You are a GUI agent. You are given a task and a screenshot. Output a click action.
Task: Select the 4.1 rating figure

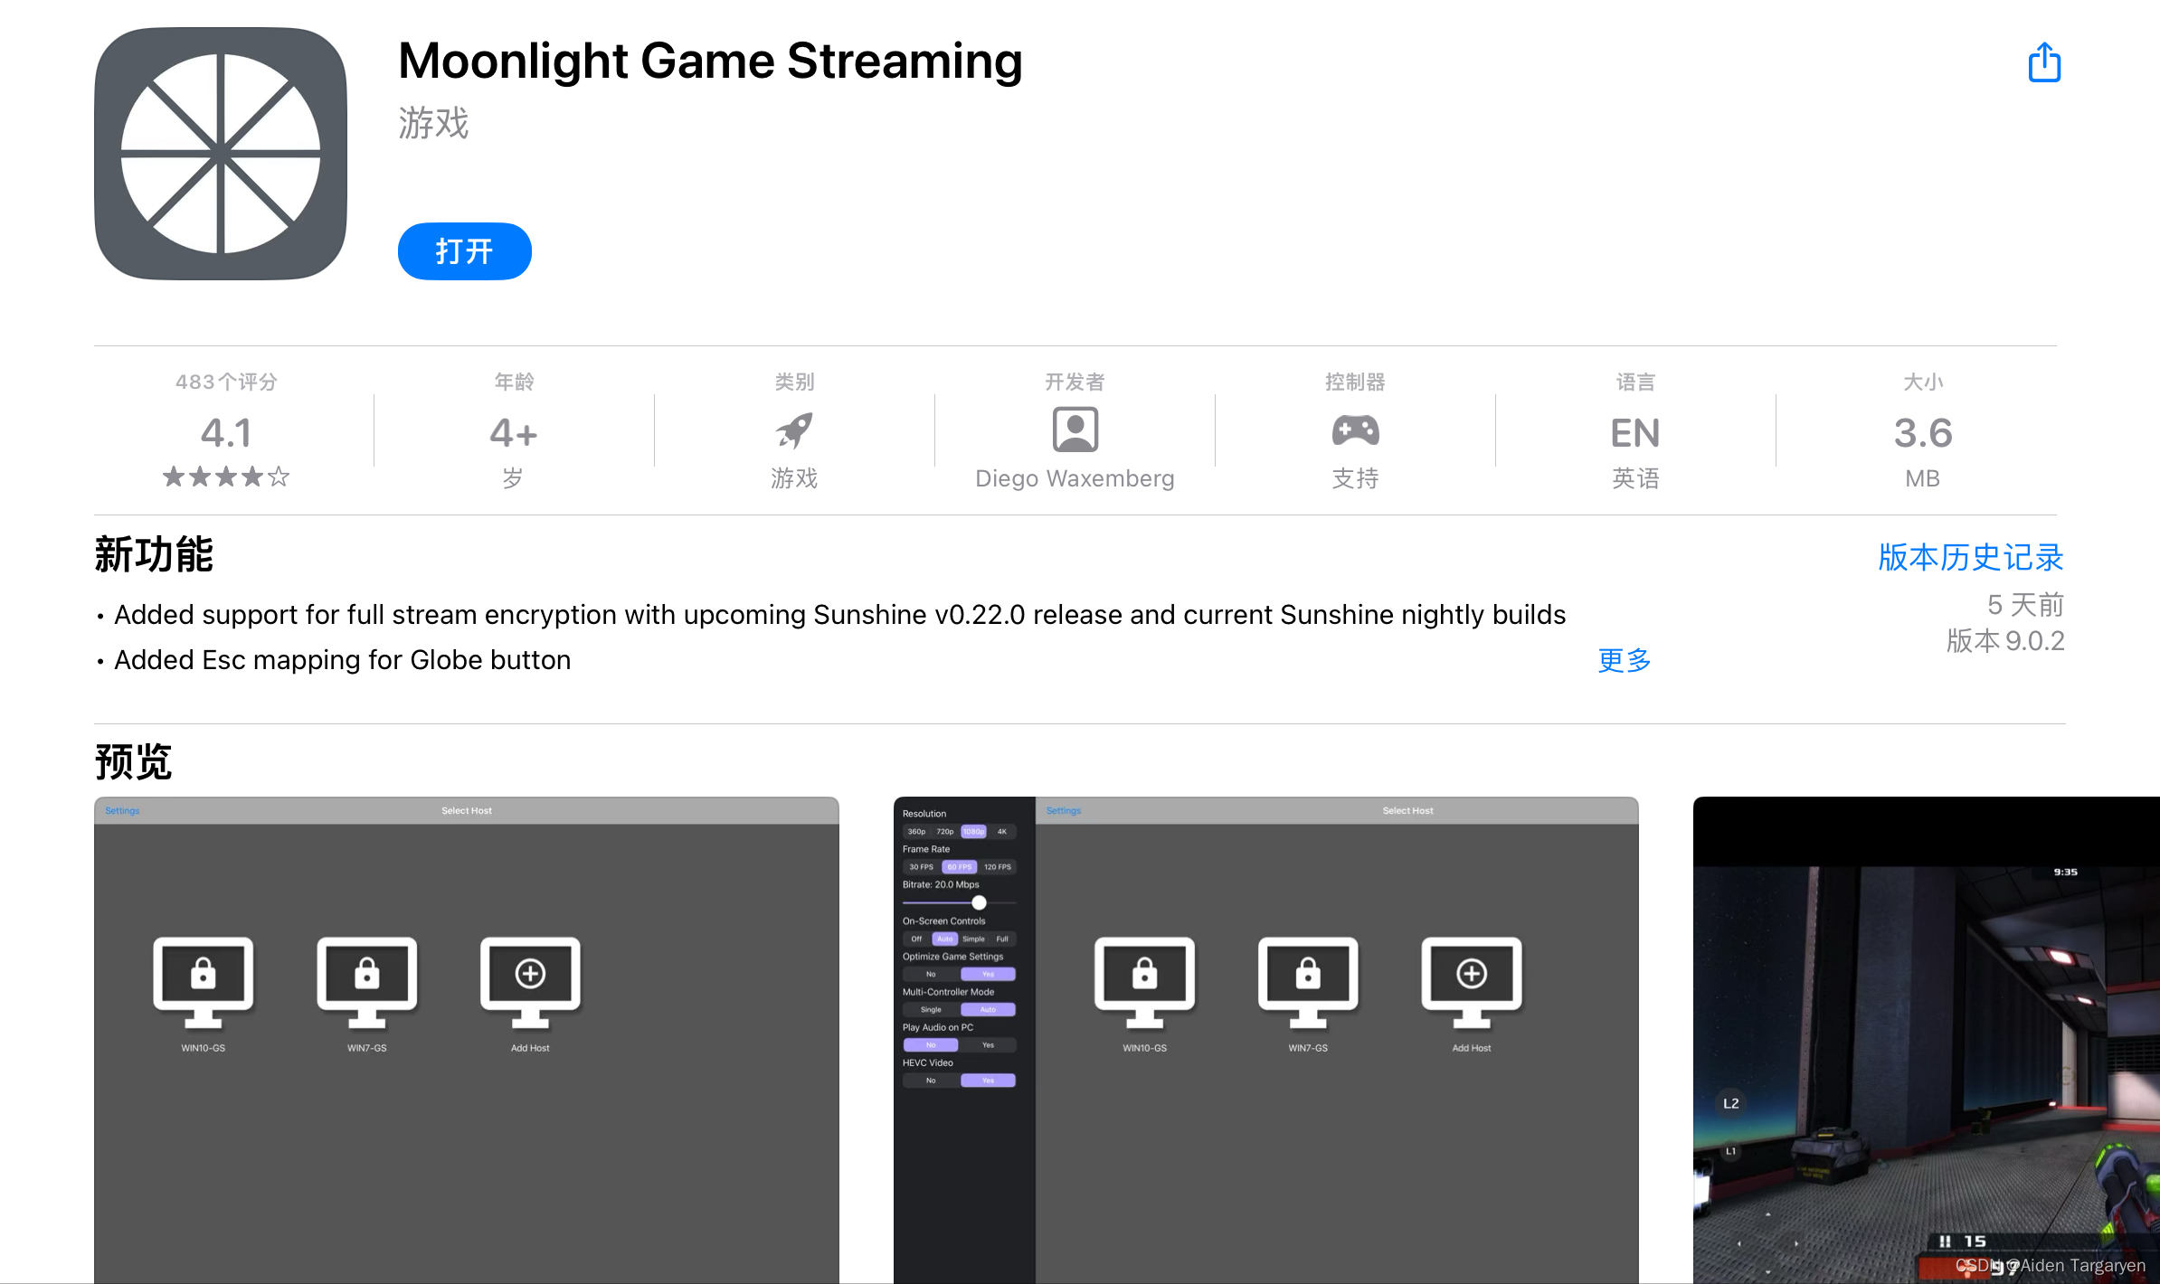tap(226, 433)
